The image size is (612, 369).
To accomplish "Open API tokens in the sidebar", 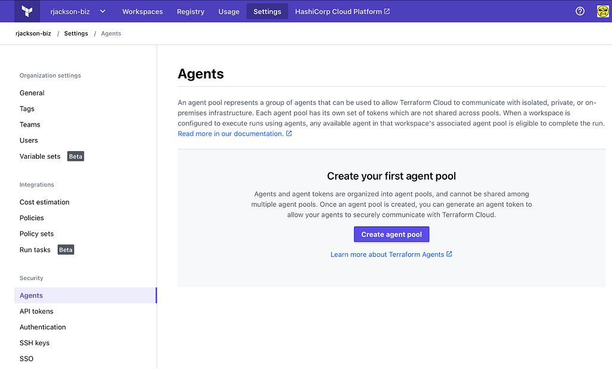I will pos(36,311).
